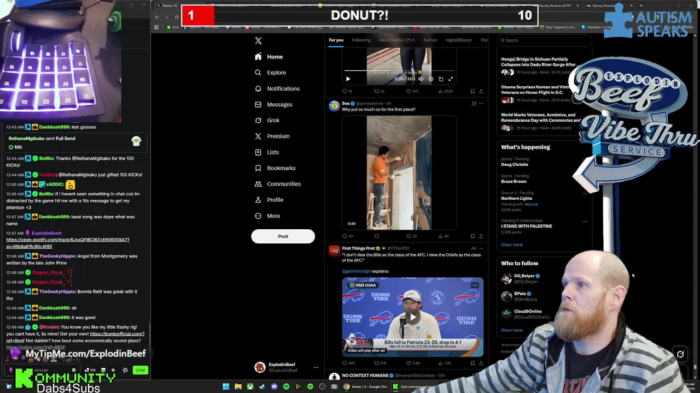Open more options on First Things First ad

click(481, 248)
